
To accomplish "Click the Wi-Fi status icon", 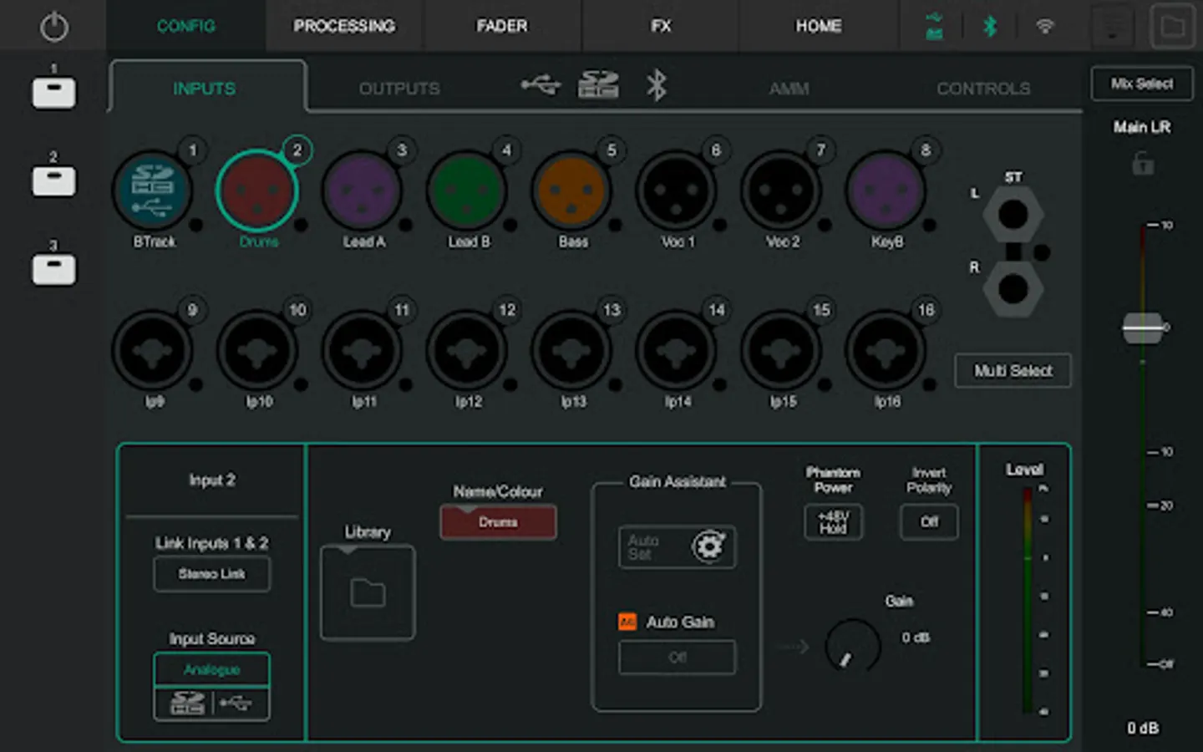I will (1044, 27).
